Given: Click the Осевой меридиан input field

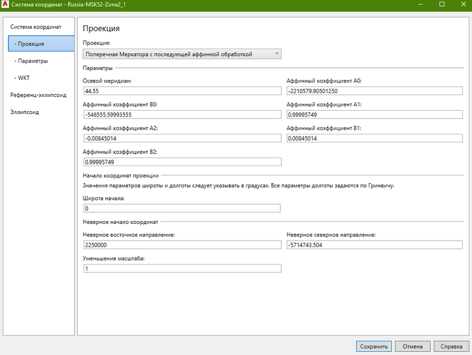Looking at the screenshot, I should (182, 91).
